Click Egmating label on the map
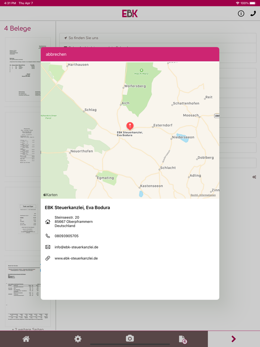The width and height of the screenshot is (260, 347). (105, 178)
